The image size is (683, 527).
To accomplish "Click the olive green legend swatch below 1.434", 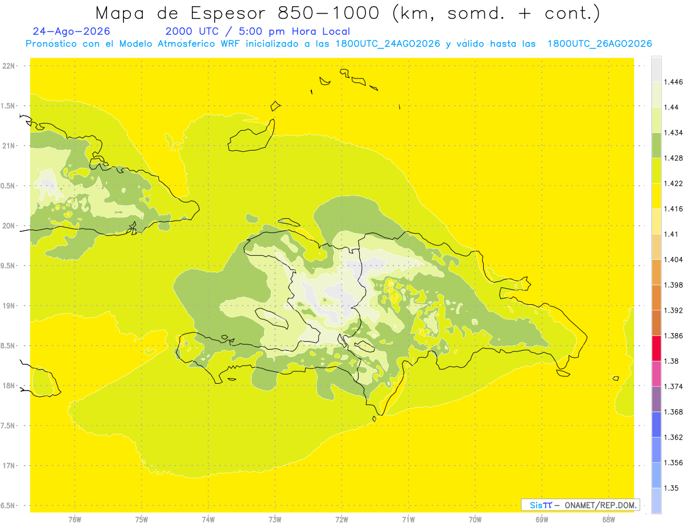I will 656,145.
